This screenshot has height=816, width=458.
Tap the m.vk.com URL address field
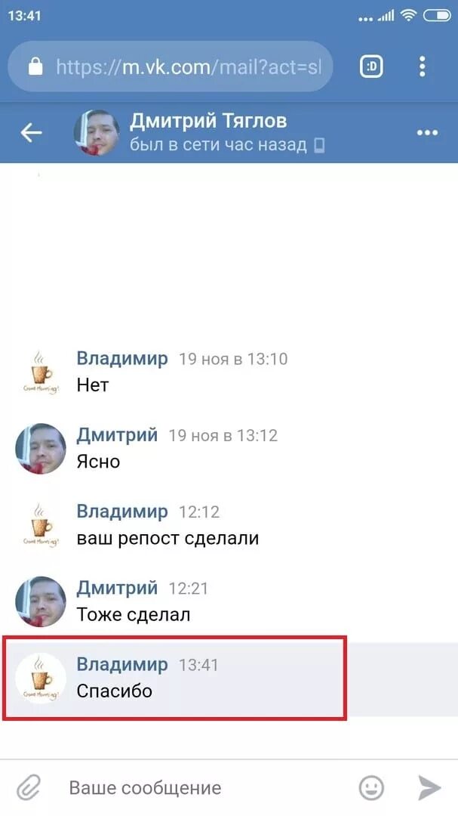coord(171,66)
